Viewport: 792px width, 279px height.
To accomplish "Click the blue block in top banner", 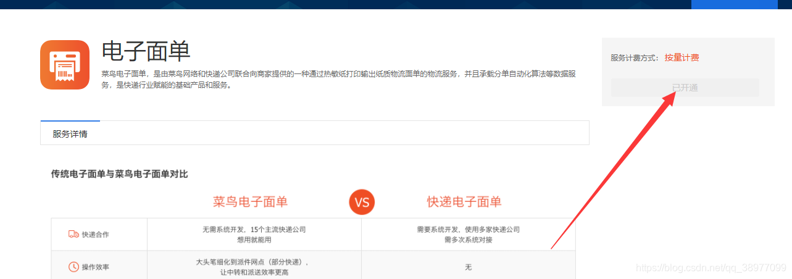I will click(734, 4).
